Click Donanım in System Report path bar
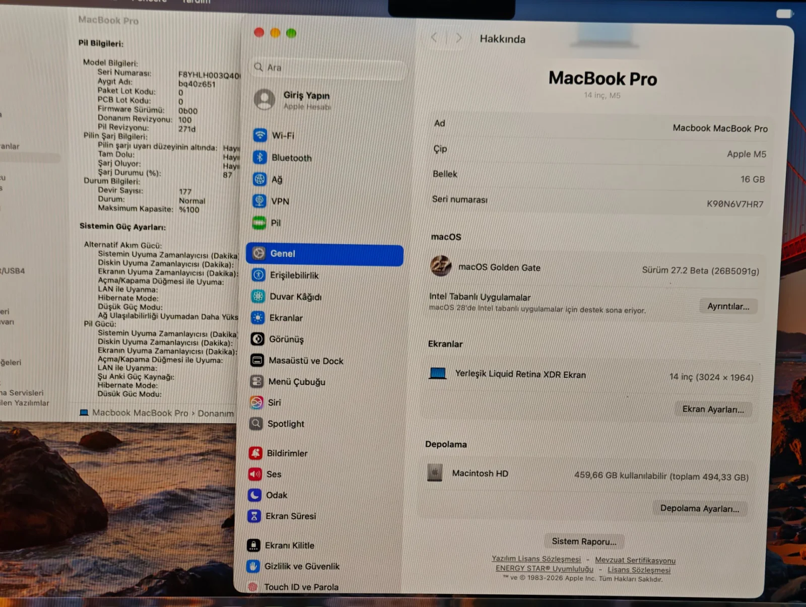This screenshot has height=607, width=806. point(216,414)
